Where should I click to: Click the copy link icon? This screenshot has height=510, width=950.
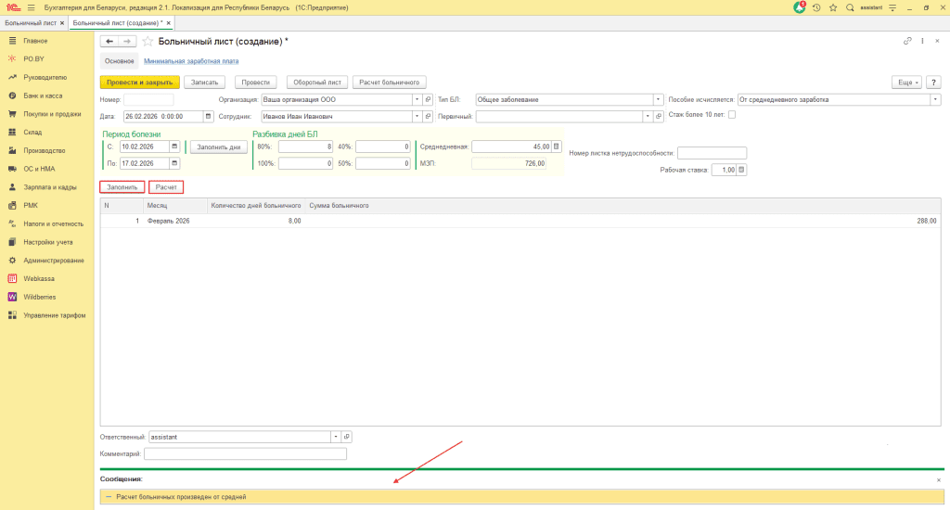[x=907, y=42]
